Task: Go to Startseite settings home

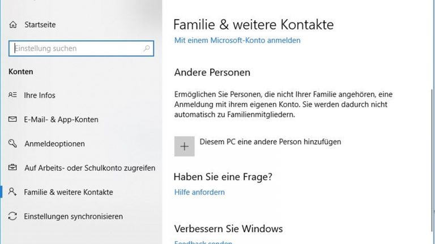Action: 40,25
